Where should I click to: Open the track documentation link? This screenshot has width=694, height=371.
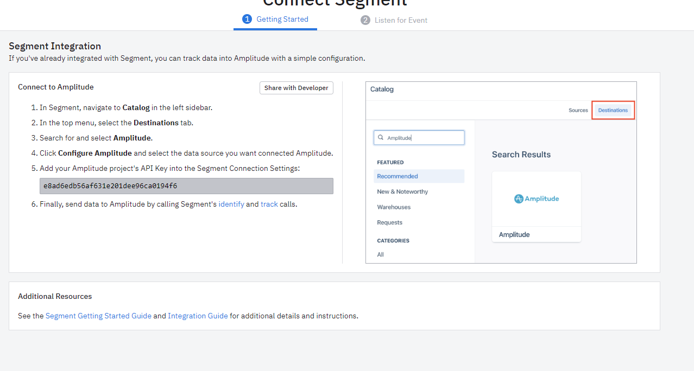click(x=269, y=204)
